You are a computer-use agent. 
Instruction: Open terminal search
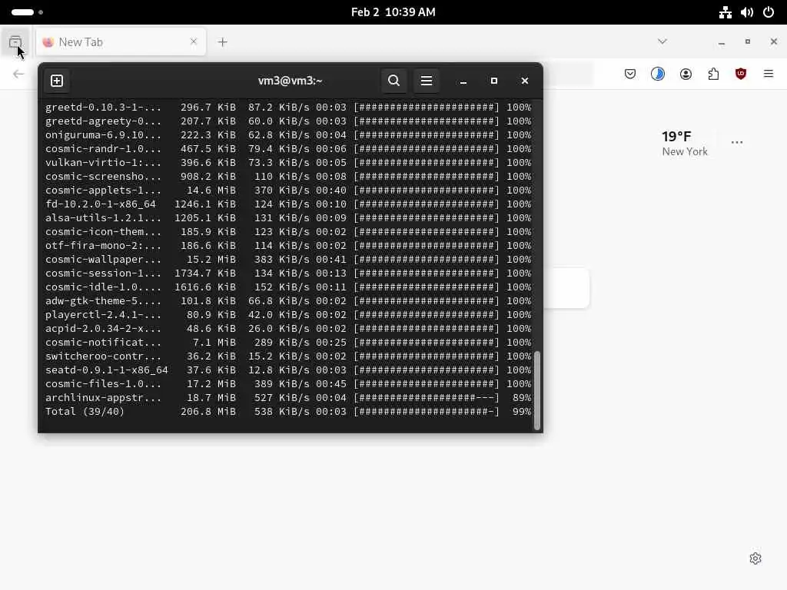[394, 81]
